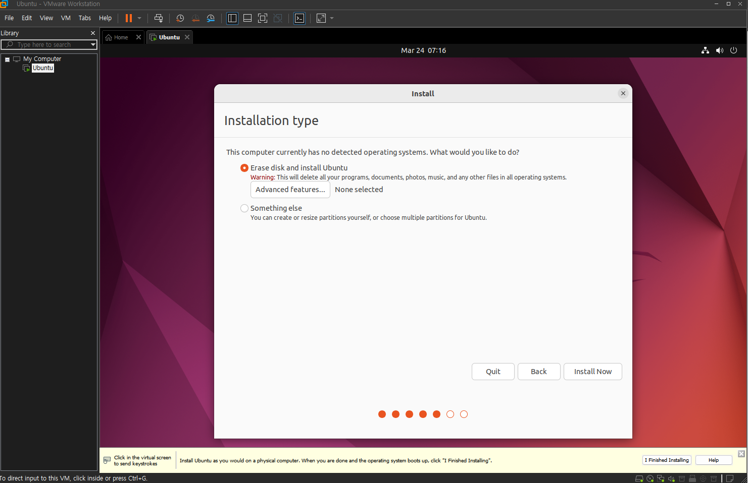Image resolution: width=748 pixels, height=483 pixels.
Task: Open the View menu
Action: (x=46, y=18)
